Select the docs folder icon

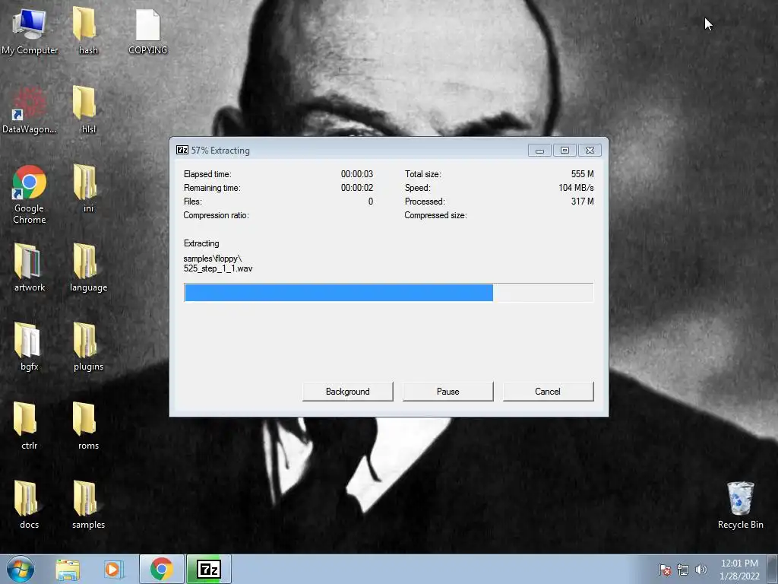pos(30,505)
